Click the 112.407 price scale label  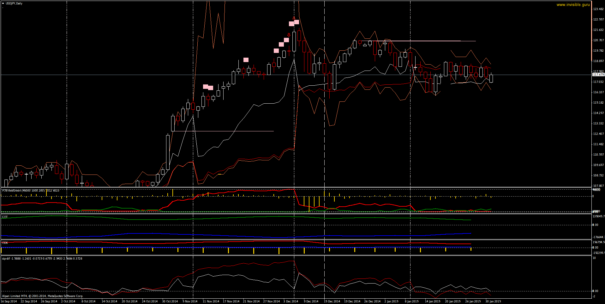tap(598, 134)
